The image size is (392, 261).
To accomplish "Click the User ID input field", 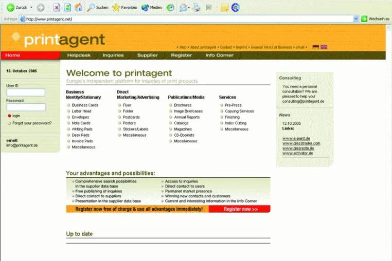I will click(x=26, y=92).
